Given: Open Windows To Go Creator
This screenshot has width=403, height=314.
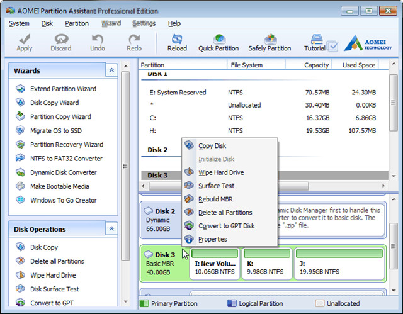Looking at the screenshot, I should (x=56, y=200).
